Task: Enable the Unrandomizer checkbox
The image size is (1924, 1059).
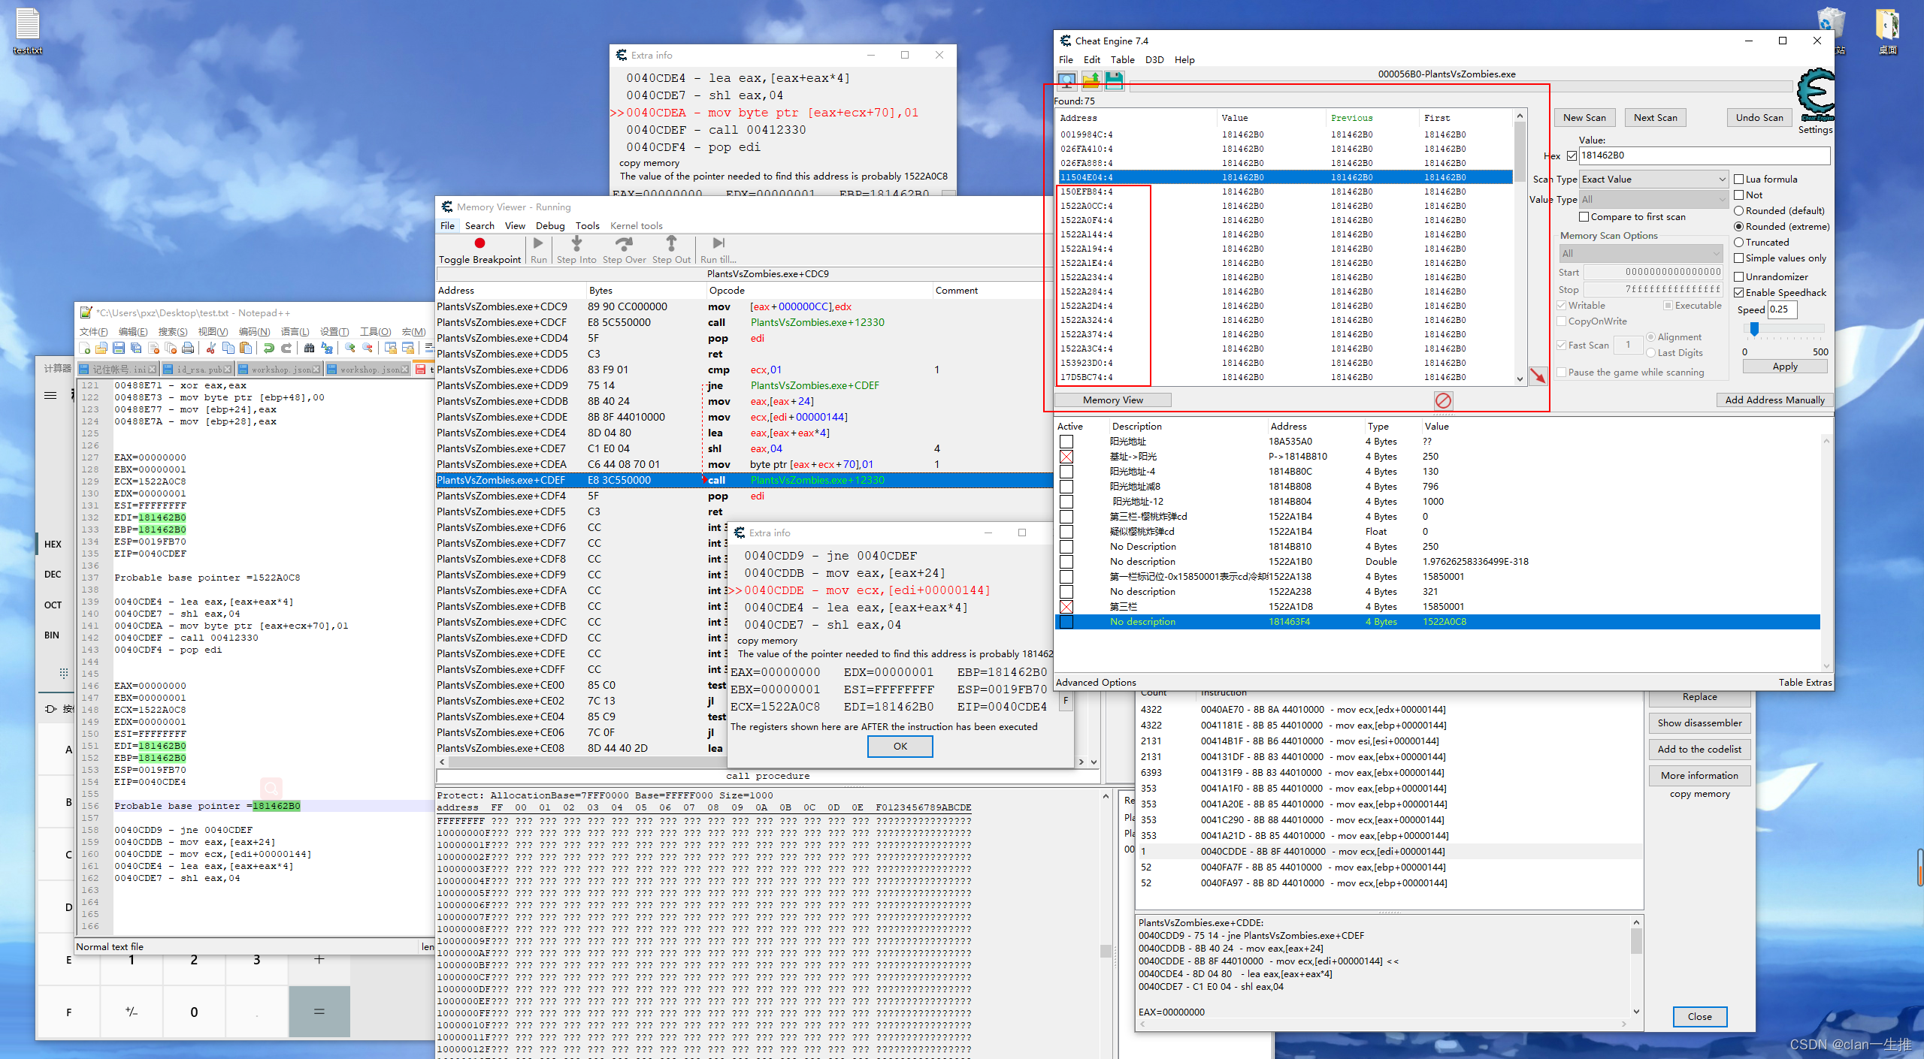Action: pyautogui.click(x=1738, y=277)
